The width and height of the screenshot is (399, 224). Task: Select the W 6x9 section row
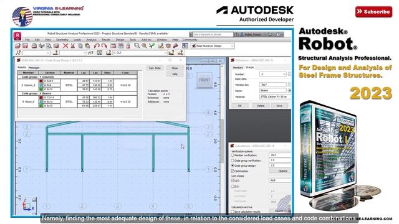click(49, 85)
